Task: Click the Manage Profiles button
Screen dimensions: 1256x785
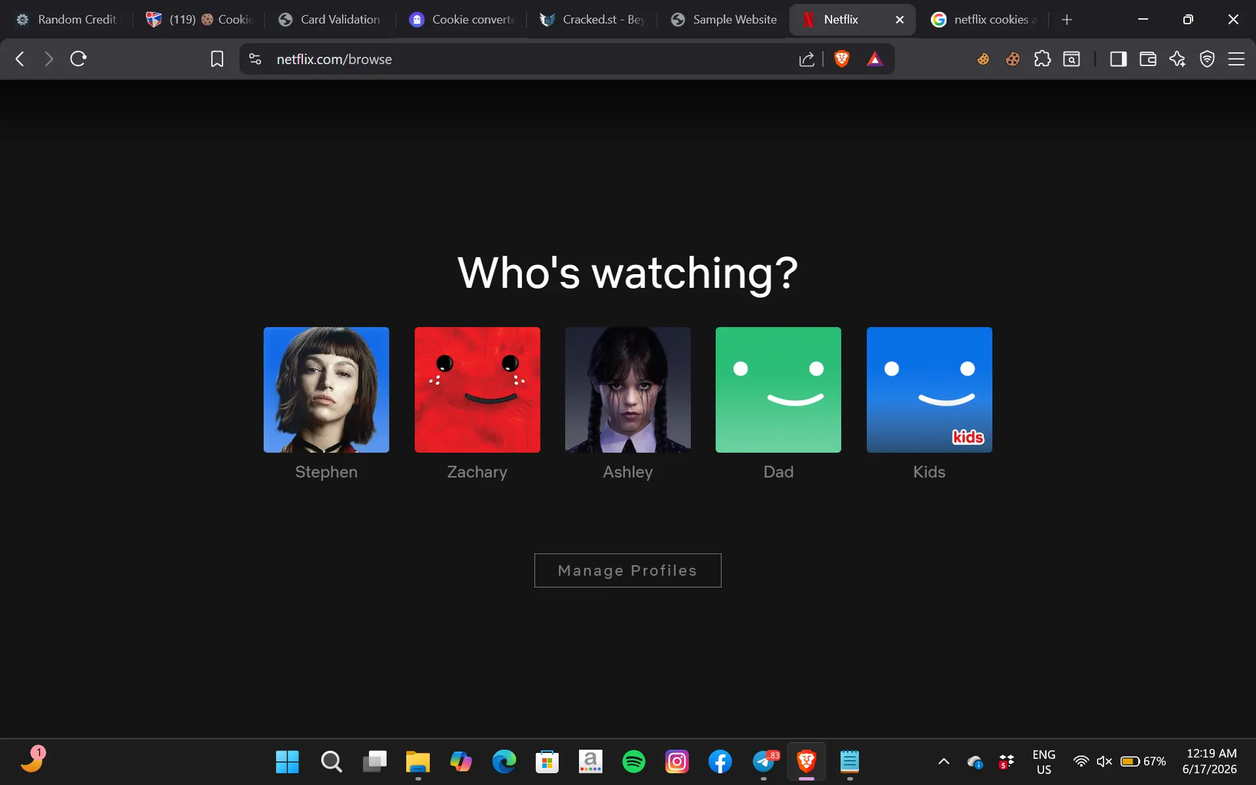Action: coord(628,570)
